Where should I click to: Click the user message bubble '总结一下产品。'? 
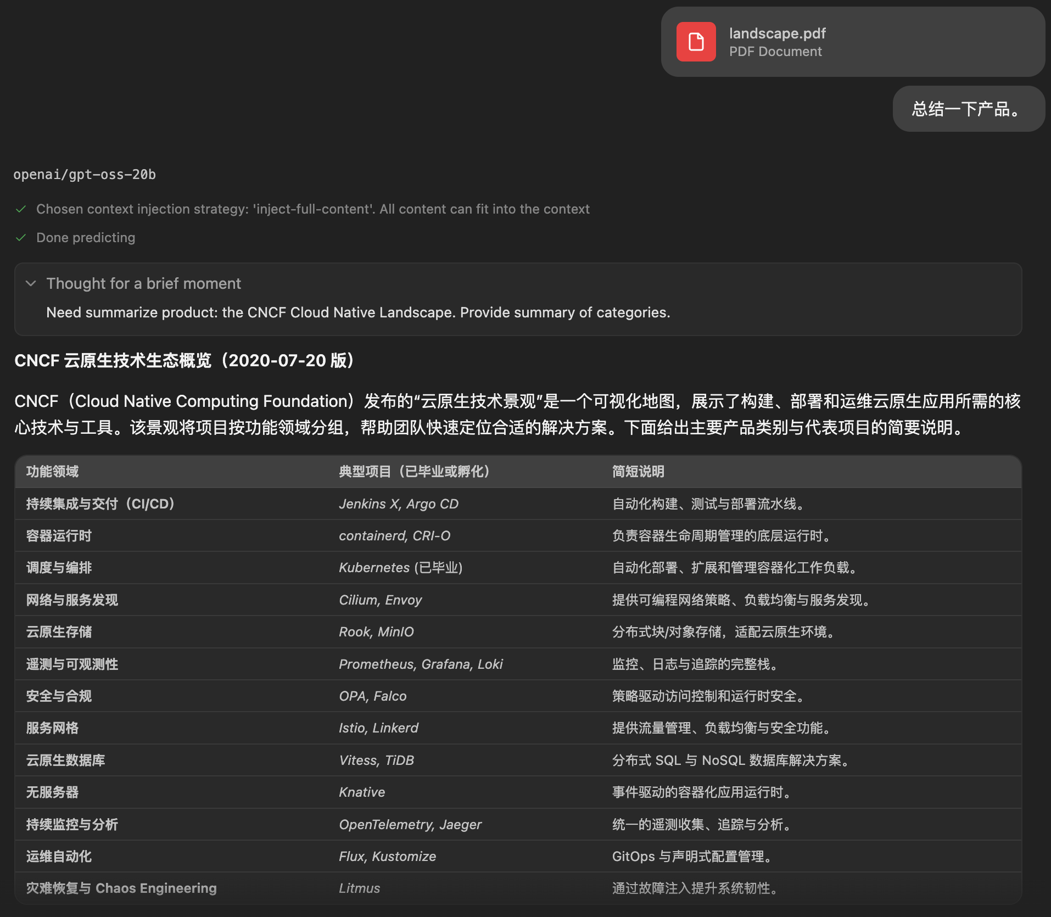click(x=968, y=109)
